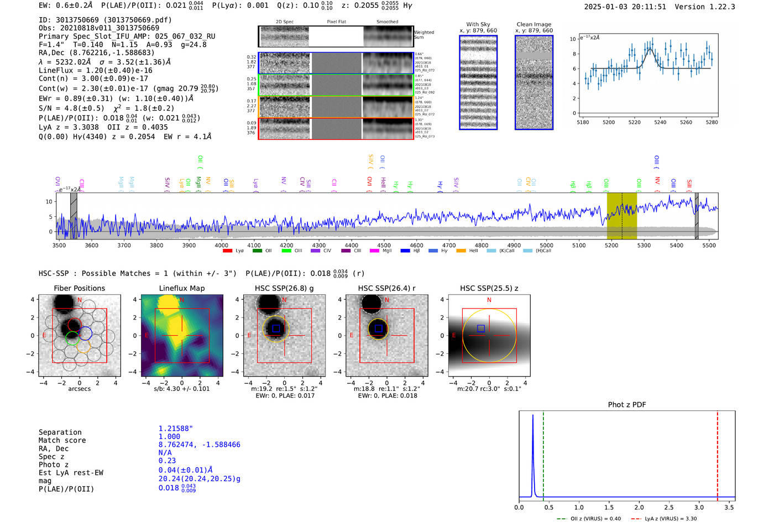This screenshot has height=527, width=774.
Task: Select the Weighted Sum 2D spectrum row
Action: [336, 36]
